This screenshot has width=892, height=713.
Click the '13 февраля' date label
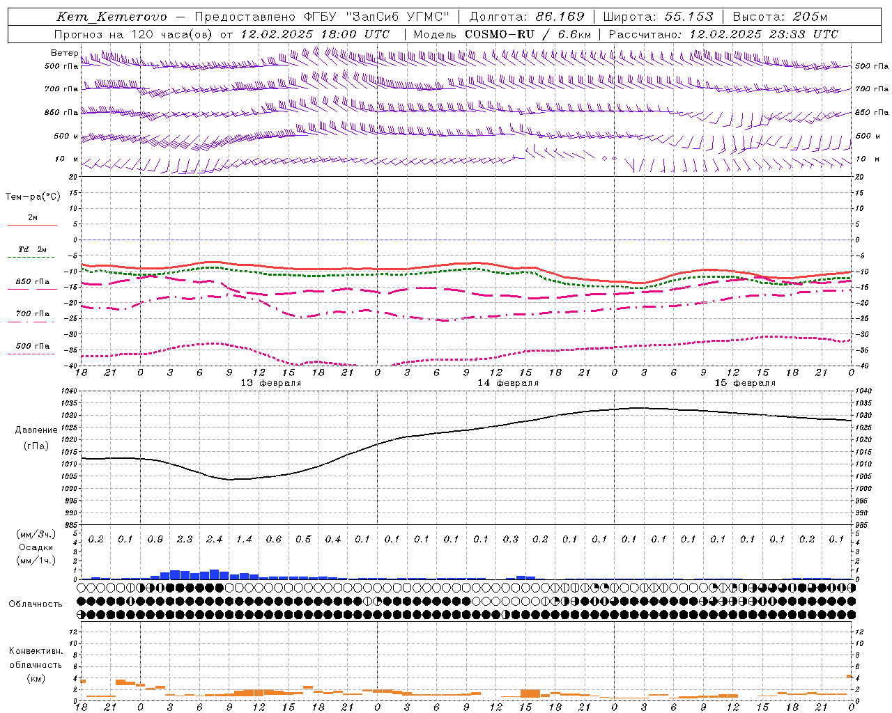coord(271,383)
